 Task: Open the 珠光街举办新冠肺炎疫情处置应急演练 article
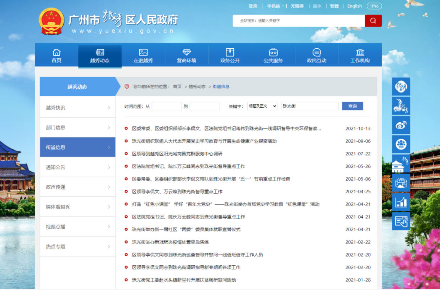point(170,242)
